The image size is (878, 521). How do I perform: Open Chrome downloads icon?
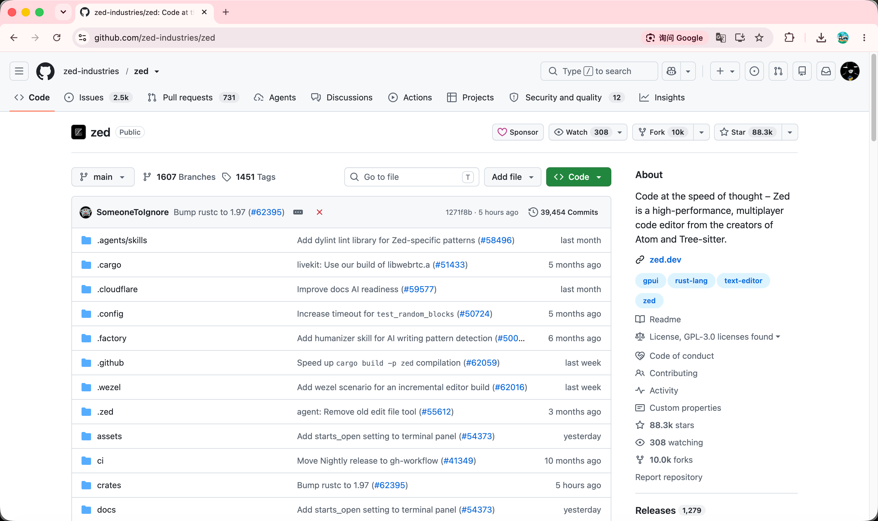821,38
